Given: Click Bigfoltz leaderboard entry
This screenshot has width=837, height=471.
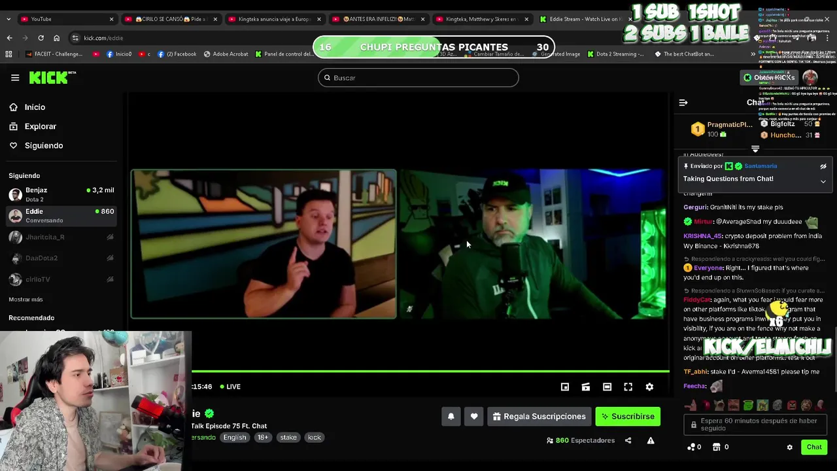Looking at the screenshot, I should [x=791, y=124].
